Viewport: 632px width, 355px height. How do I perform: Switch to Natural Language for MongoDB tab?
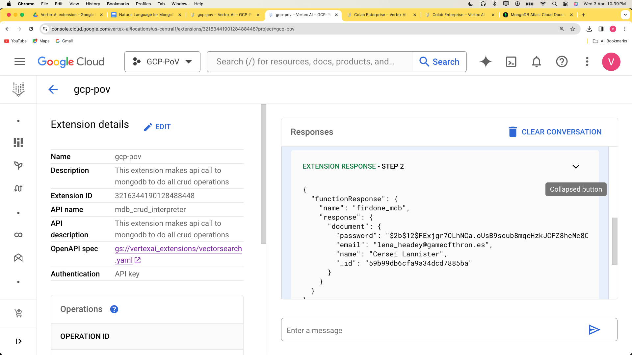tap(146, 15)
